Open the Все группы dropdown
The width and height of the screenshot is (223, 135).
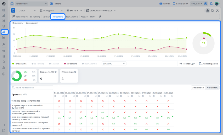[51, 11]
